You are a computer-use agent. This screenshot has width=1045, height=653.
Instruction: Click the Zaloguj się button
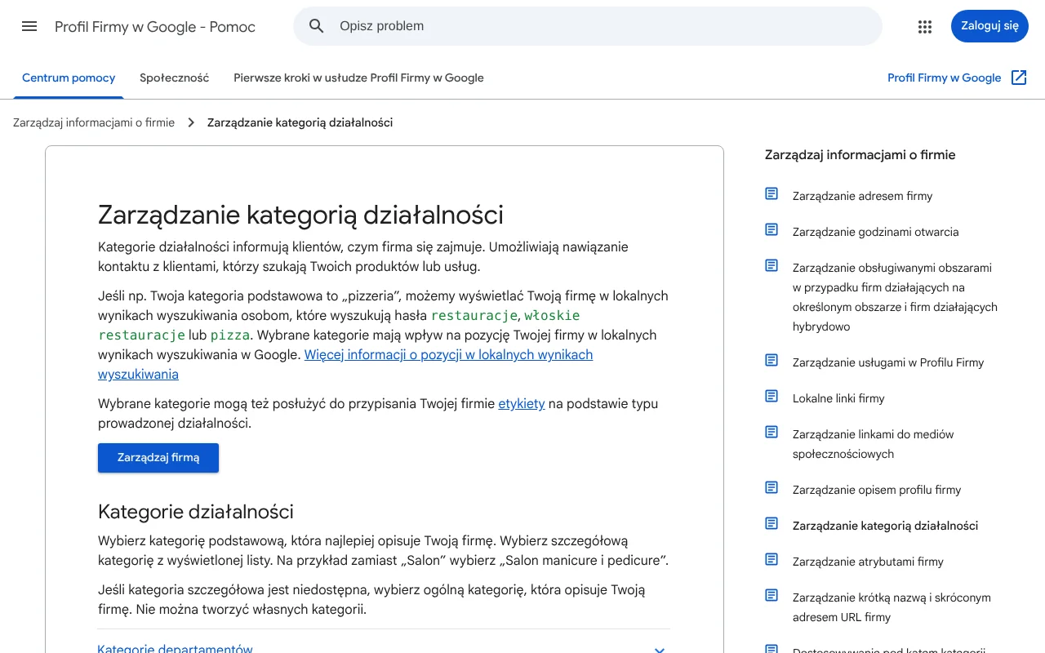tap(989, 26)
